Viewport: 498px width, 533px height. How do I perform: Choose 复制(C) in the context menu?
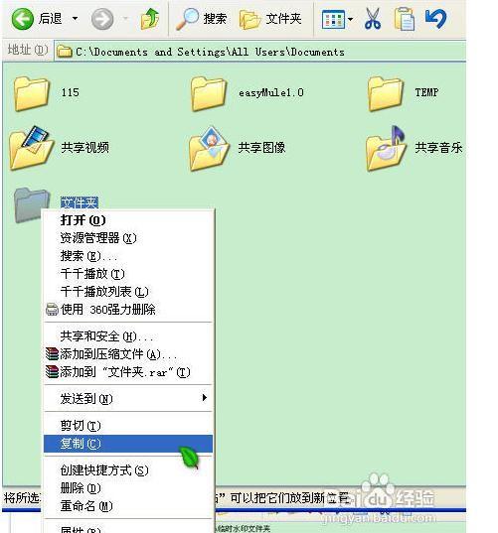[128, 444]
